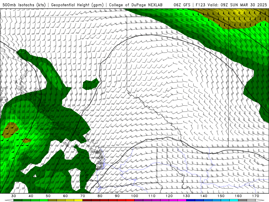The image size is (269, 202).
Task: Select the 110 label on the color scale
Action: pyautogui.click(x=152, y=196)
